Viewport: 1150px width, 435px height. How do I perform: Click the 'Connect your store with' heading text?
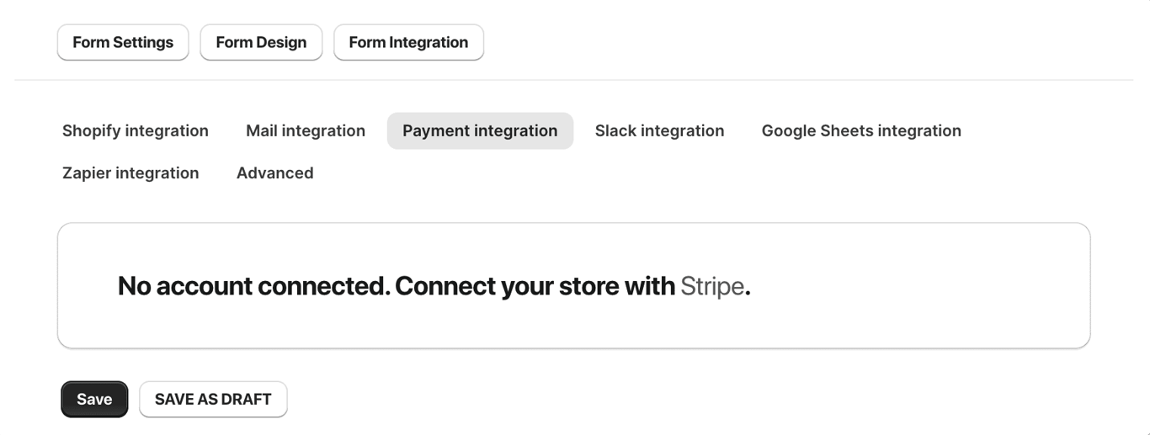tap(535, 286)
